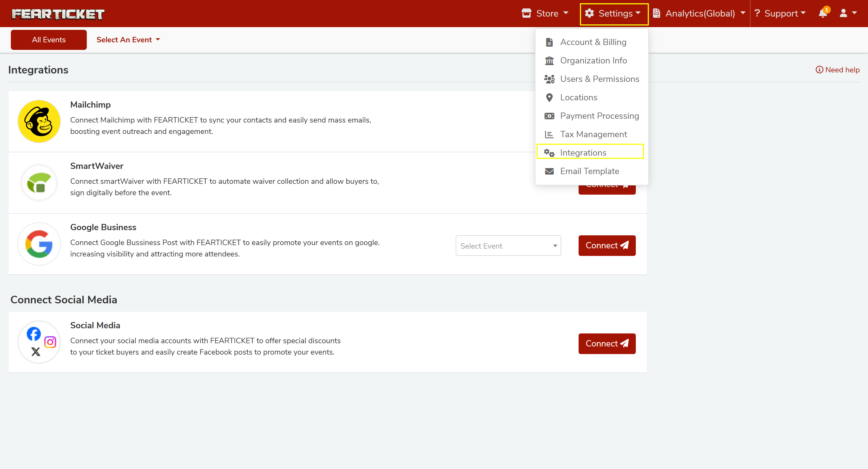868x469 pixels.
Task: Open Email Template menu entry
Action: click(x=589, y=171)
